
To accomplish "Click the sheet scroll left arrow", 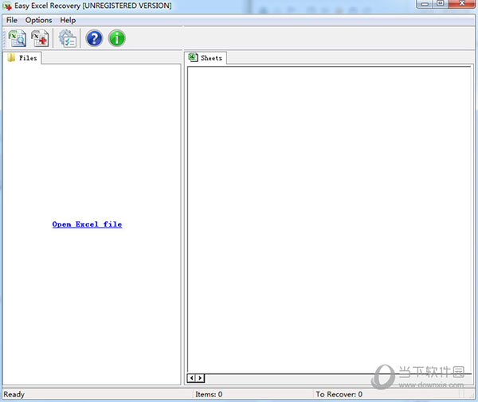I will [x=191, y=378].
